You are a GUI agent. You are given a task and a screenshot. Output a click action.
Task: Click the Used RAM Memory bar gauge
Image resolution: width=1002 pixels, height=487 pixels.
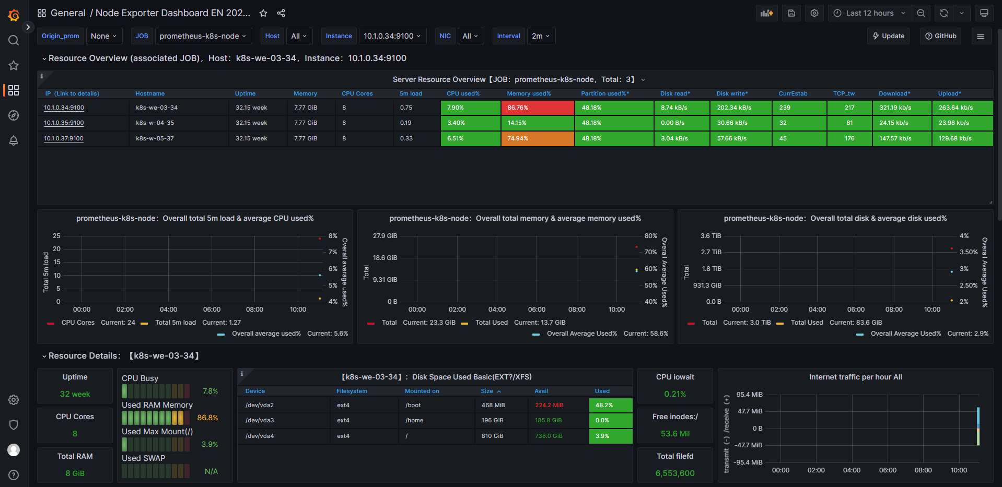(x=156, y=418)
